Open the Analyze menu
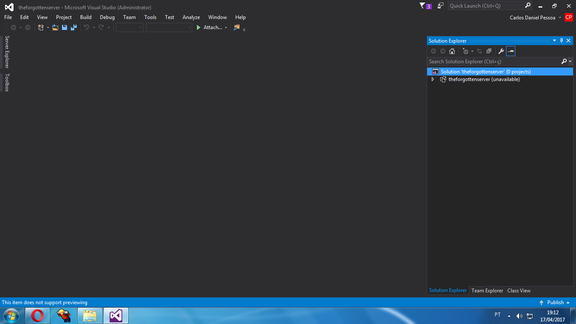576x324 pixels. (191, 17)
